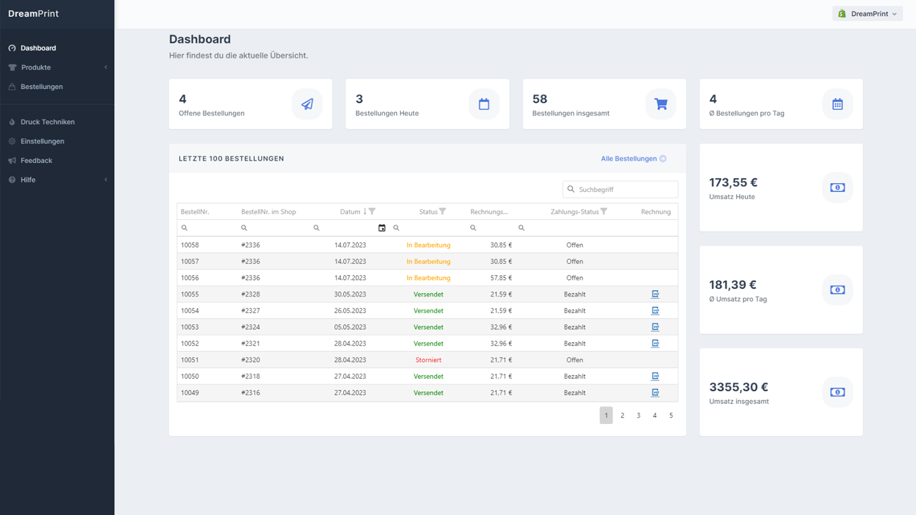Open invoice icon for order 10049
Image resolution: width=916 pixels, height=515 pixels.
pyautogui.click(x=655, y=393)
